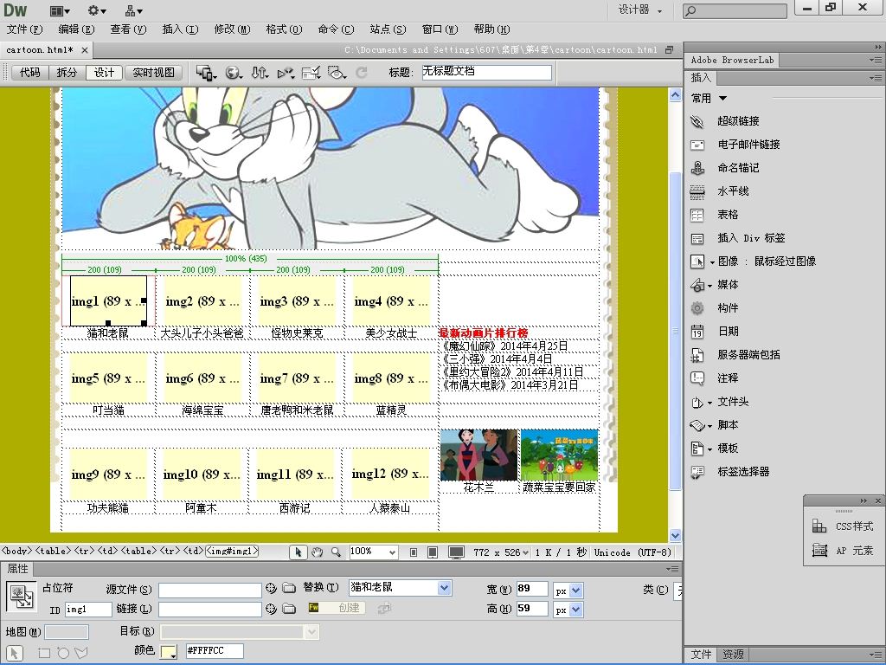The width and height of the screenshot is (886, 665).
Task: Choose 插入 Div 标签 in Insert panel
Action: tap(697, 239)
